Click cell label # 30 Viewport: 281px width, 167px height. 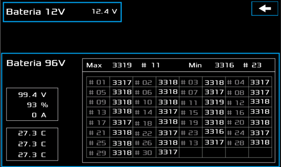tap(143, 153)
